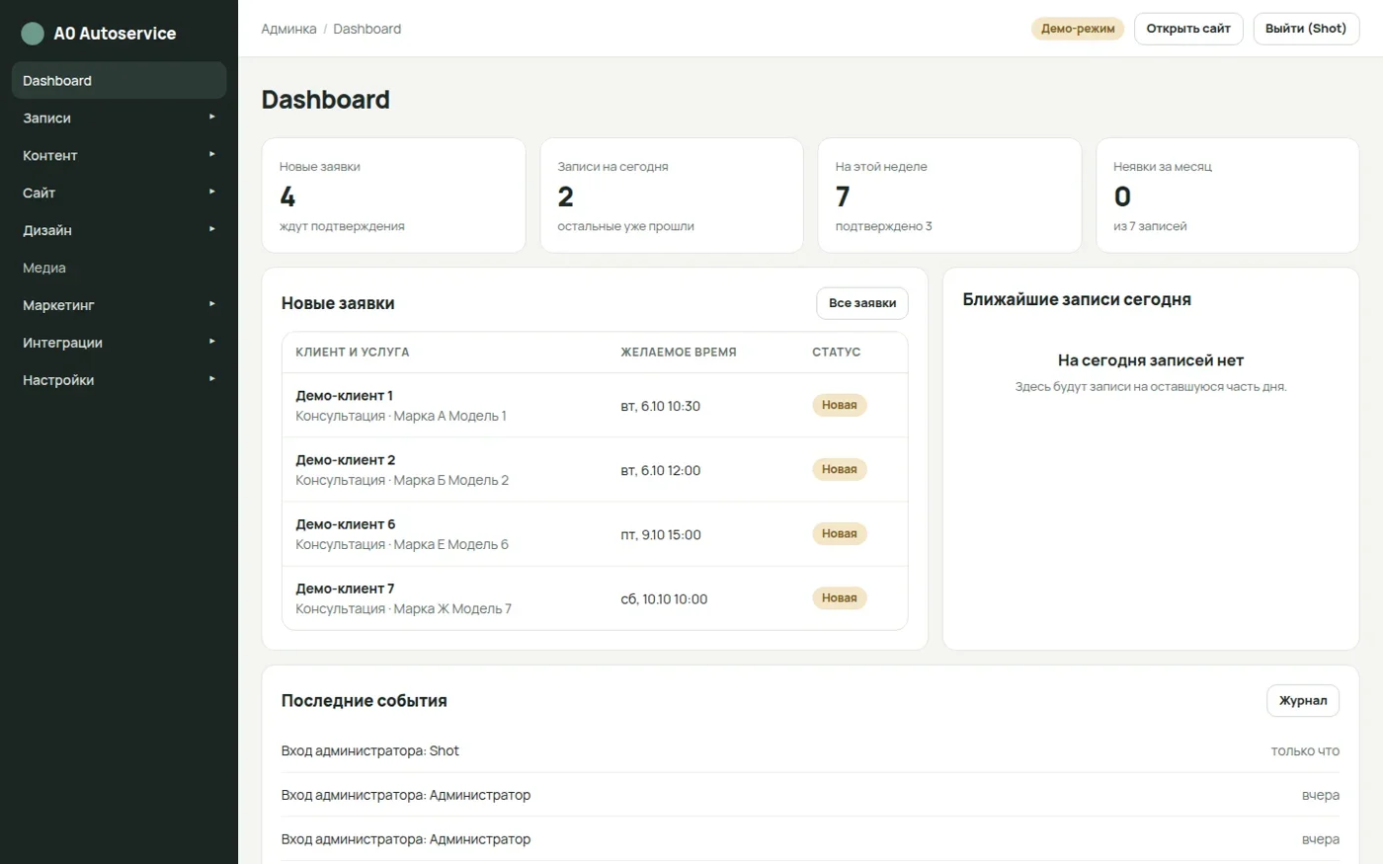Image resolution: width=1383 pixels, height=864 pixels.
Task: Open the Новые заявки stat card
Action: pyautogui.click(x=393, y=196)
